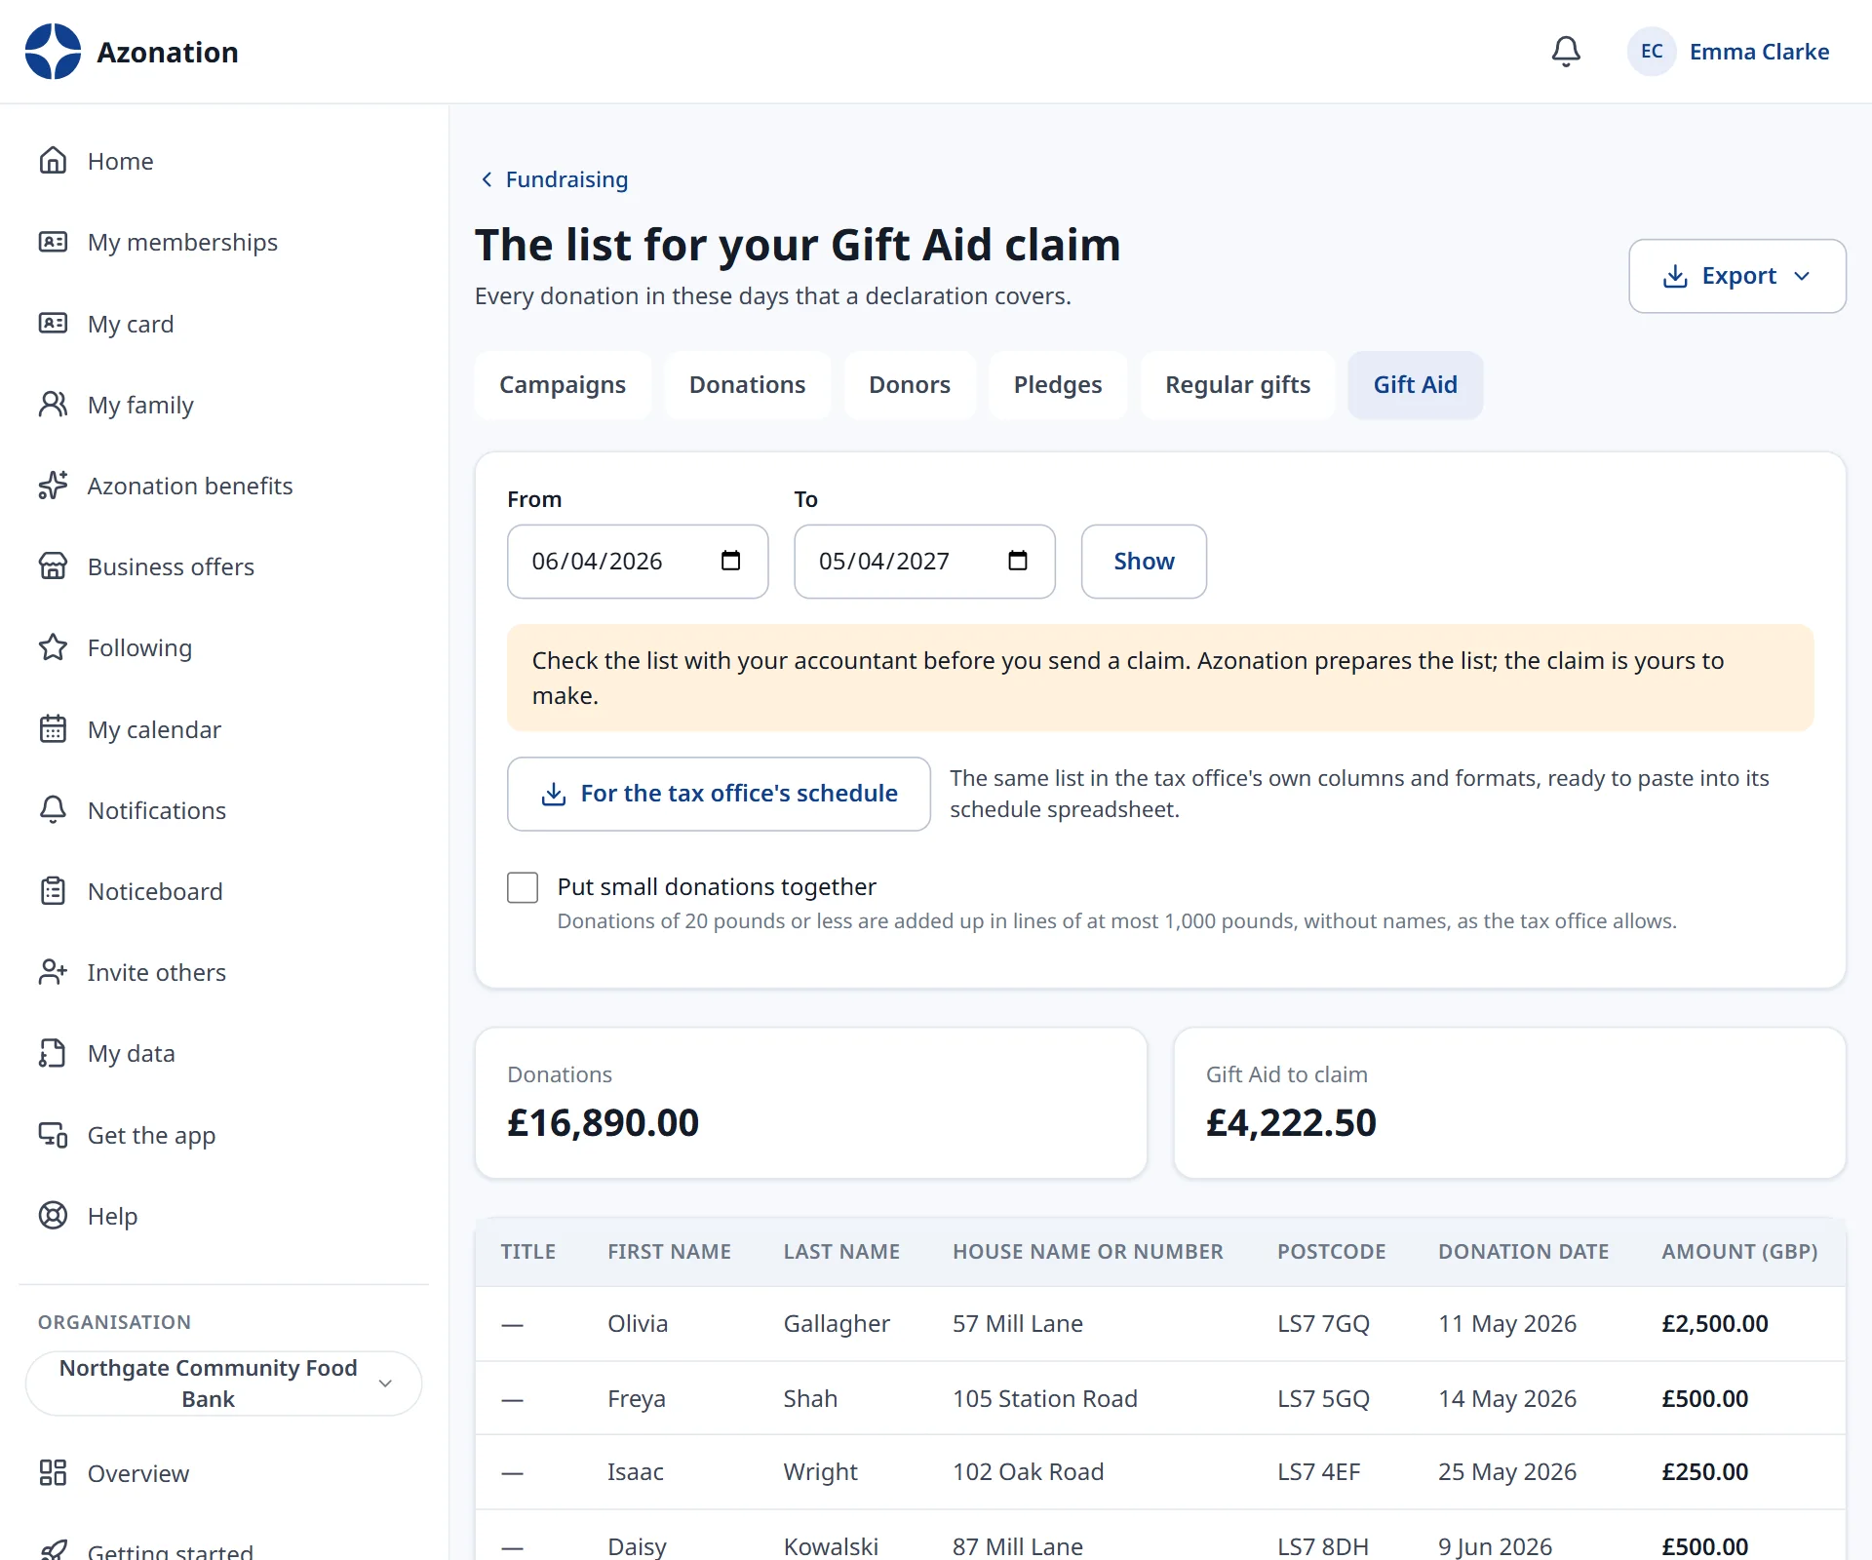Image resolution: width=1872 pixels, height=1560 pixels.
Task: Click the My memberships card icon
Action: point(53,242)
